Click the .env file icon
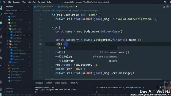The height and width of the screenshot is (96, 171). point(9,65)
